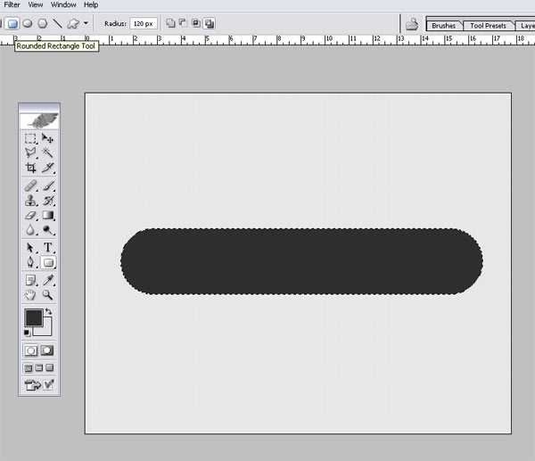This screenshot has height=461, width=535.
Task: Select the History Brush tool
Action: 48,201
